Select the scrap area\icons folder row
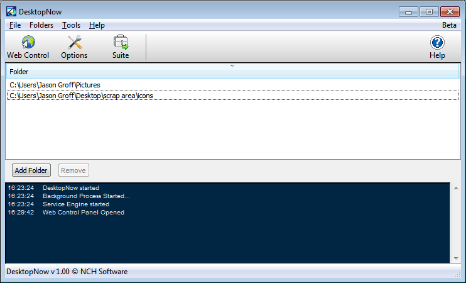 pos(81,96)
